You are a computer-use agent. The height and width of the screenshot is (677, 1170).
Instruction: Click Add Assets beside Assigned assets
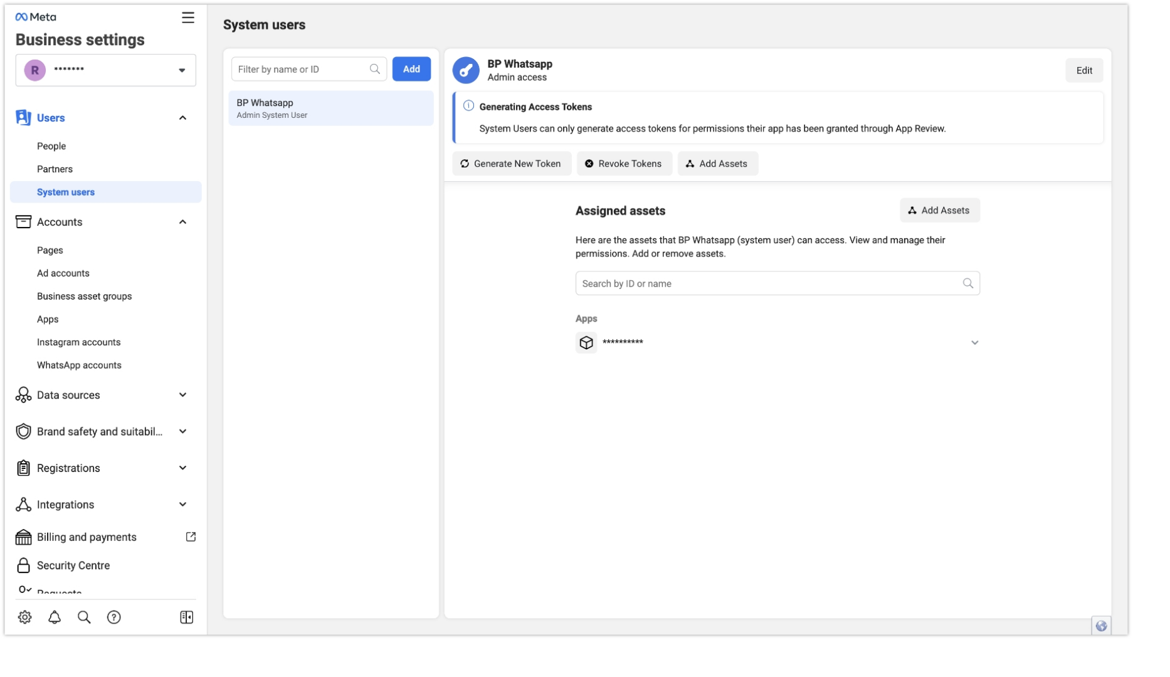point(939,211)
